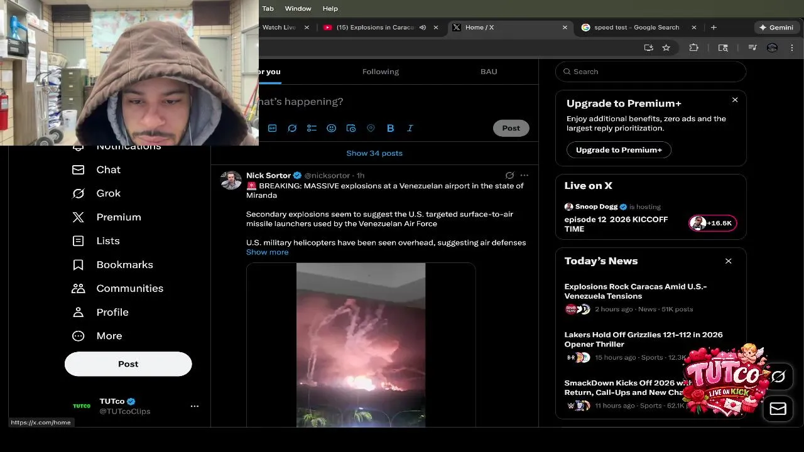Open Profile via the person icon
The height and width of the screenshot is (452, 804).
78,312
